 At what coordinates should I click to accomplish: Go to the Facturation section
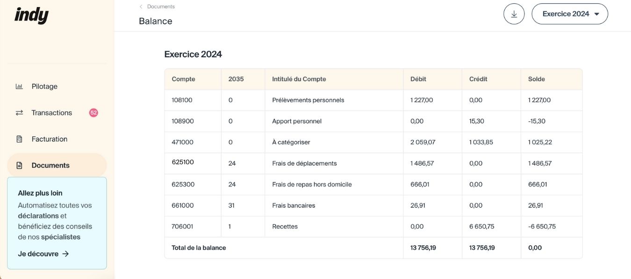tap(49, 139)
